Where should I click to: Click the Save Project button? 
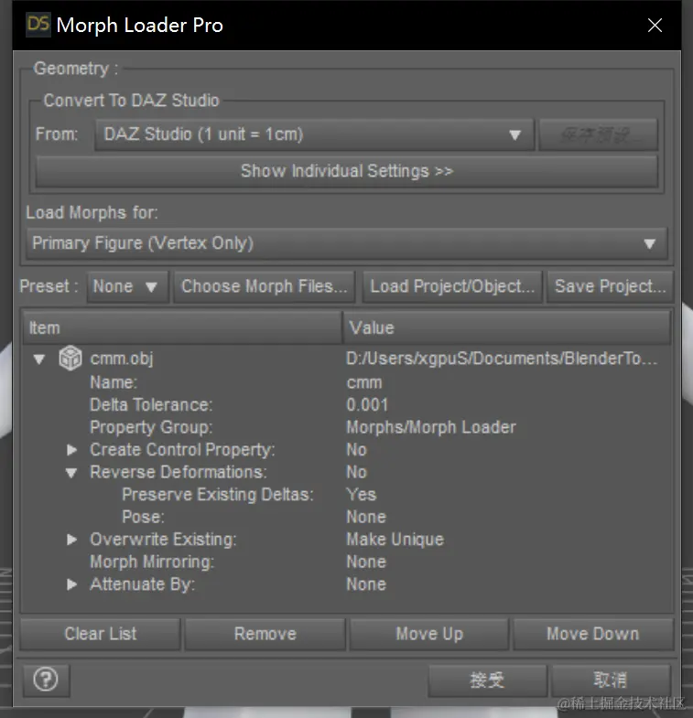(x=610, y=286)
